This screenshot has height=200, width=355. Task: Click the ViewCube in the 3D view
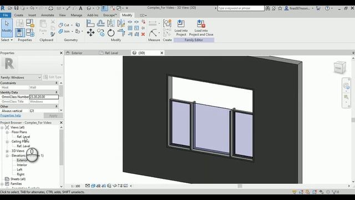click(x=339, y=68)
